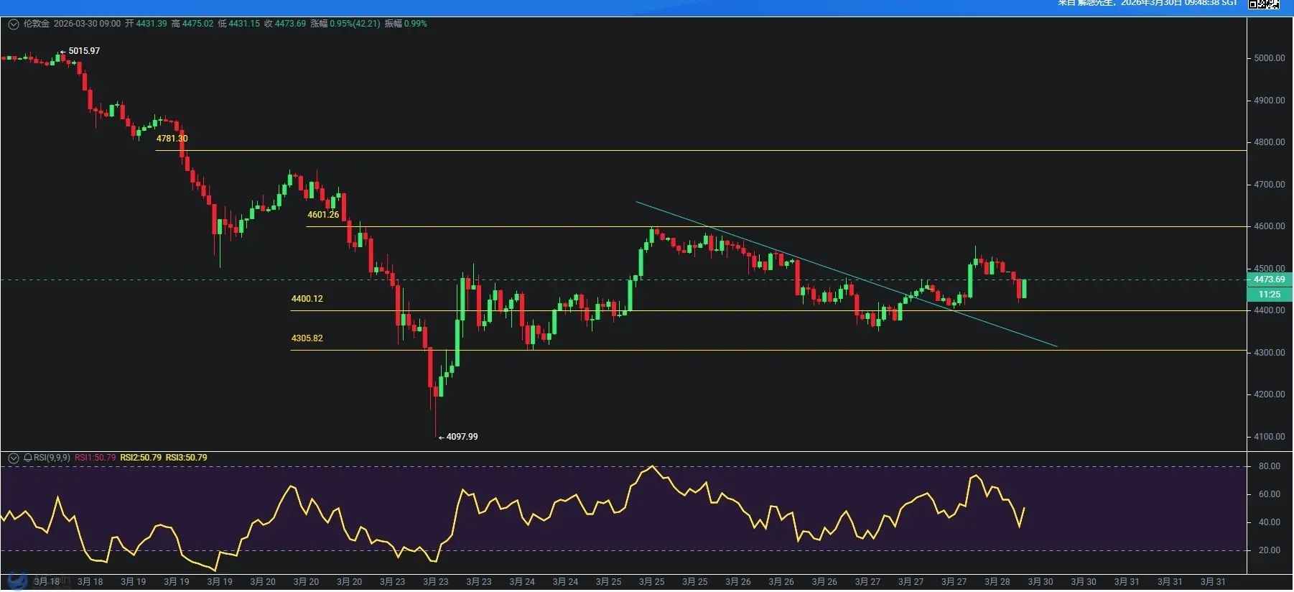The height and width of the screenshot is (592, 1294).
Task: Click the open price value 4431.39
Action: point(151,24)
